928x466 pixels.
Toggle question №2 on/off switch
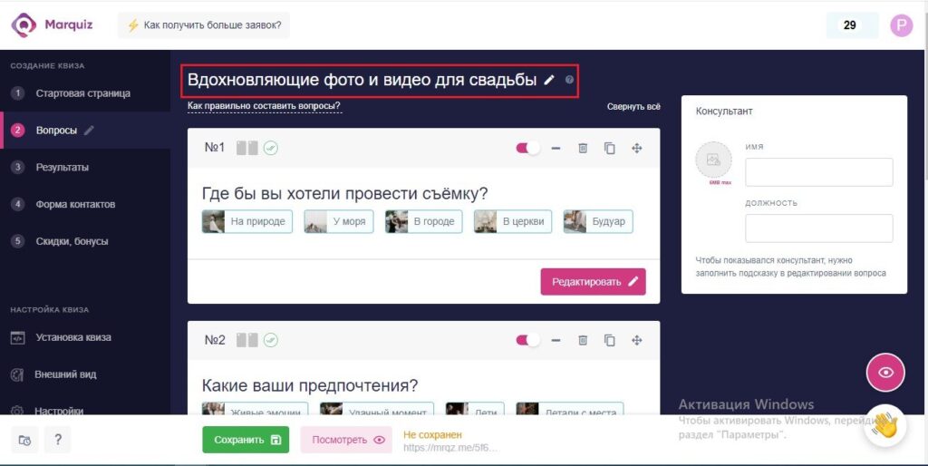click(x=528, y=340)
